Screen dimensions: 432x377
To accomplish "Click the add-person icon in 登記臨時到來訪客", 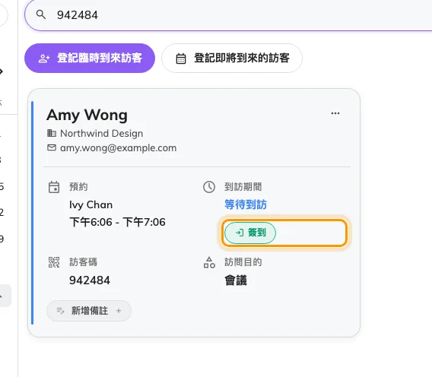I will [x=44, y=59].
